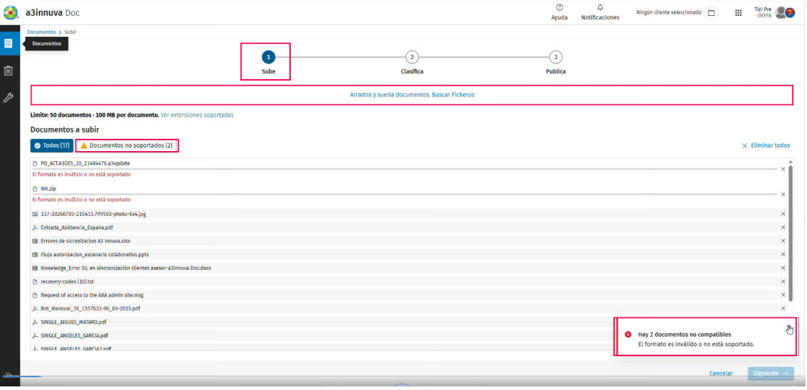Image resolution: width=807 pixels, height=390 pixels.
Task: Click the error message under WK.zip
Action: point(81,199)
